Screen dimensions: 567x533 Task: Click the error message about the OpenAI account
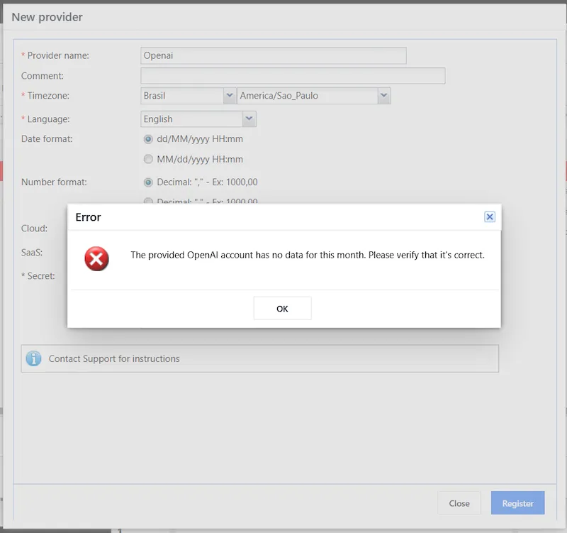[x=308, y=255]
